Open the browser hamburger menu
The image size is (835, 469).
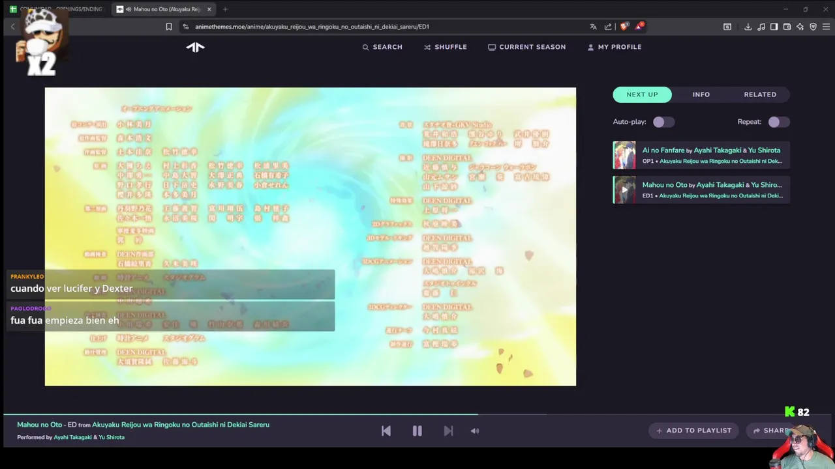[x=826, y=27]
